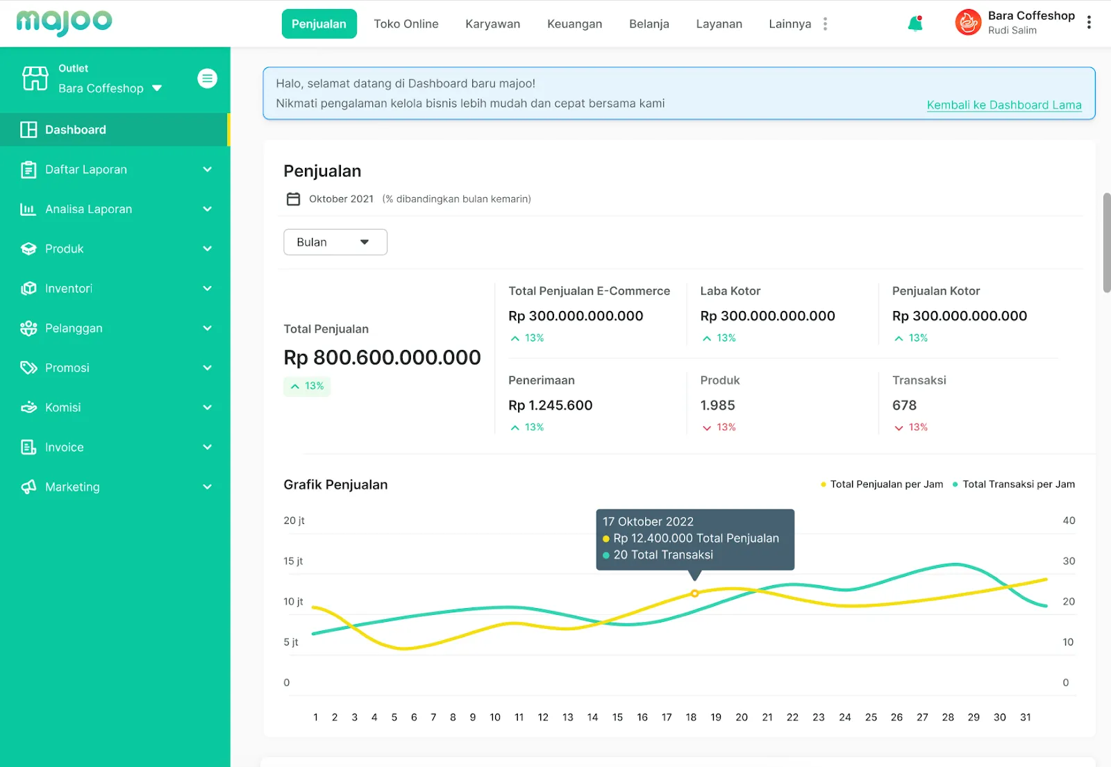Expand the Inventori menu chevron
This screenshot has height=767, width=1111.
(207, 289)
